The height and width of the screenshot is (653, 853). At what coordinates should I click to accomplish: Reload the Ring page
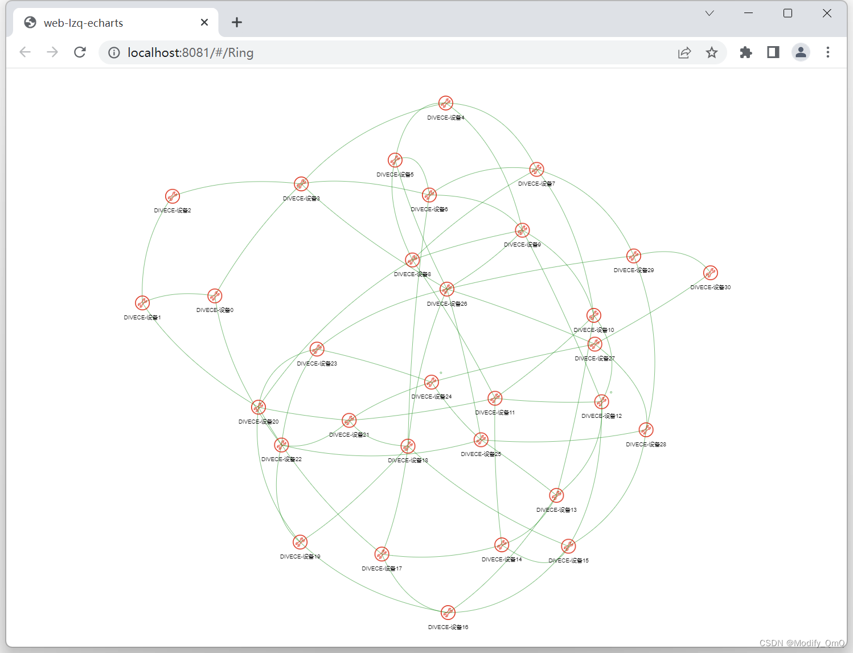coord(80,52)
